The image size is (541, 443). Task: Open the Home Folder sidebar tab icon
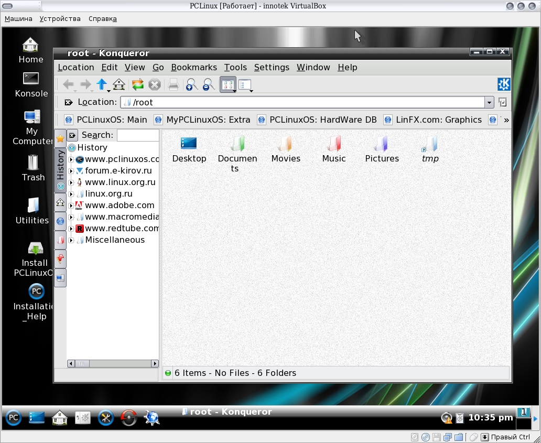click(60, 202)
